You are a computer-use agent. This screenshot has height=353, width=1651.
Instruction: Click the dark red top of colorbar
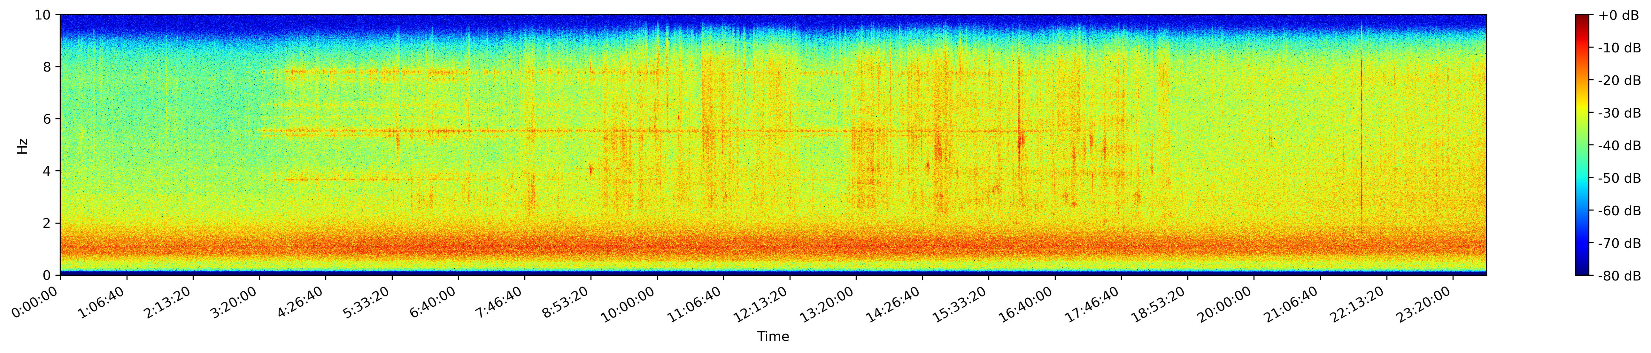1582,19
